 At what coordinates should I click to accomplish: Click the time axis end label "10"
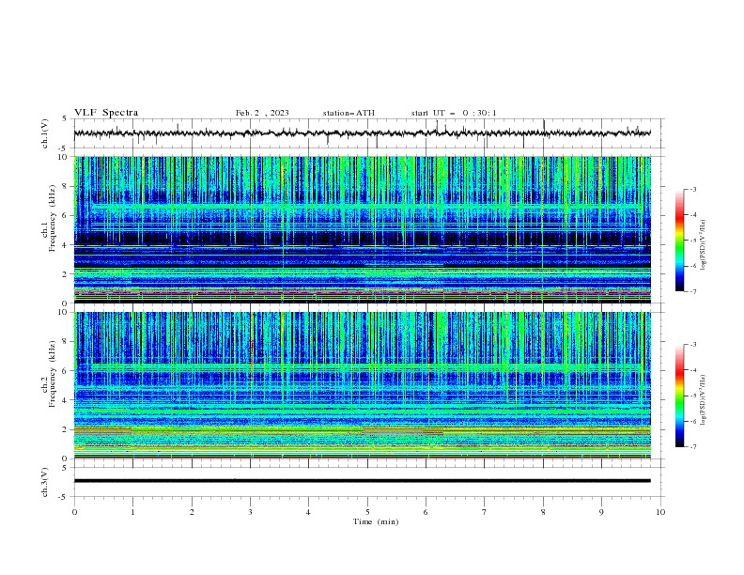[660, 512]
